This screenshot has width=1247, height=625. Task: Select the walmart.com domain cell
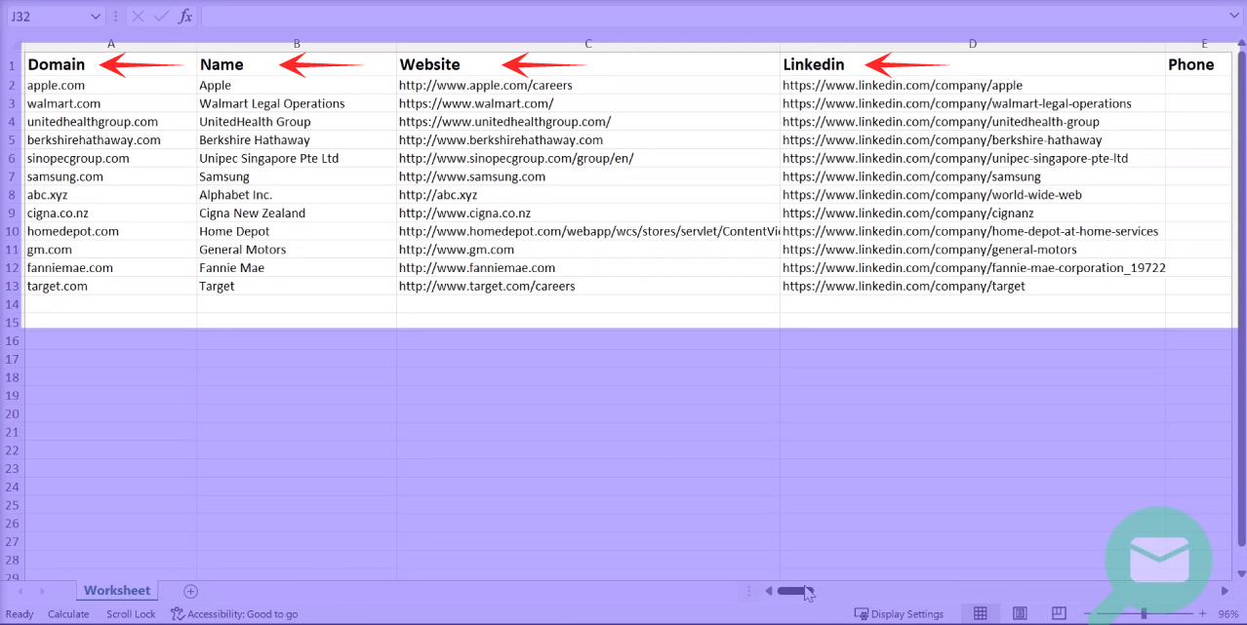(111, 103)
